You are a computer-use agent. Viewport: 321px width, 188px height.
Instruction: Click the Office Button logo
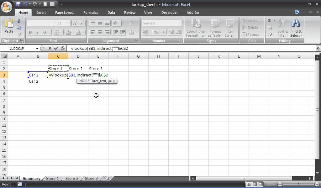7,7
